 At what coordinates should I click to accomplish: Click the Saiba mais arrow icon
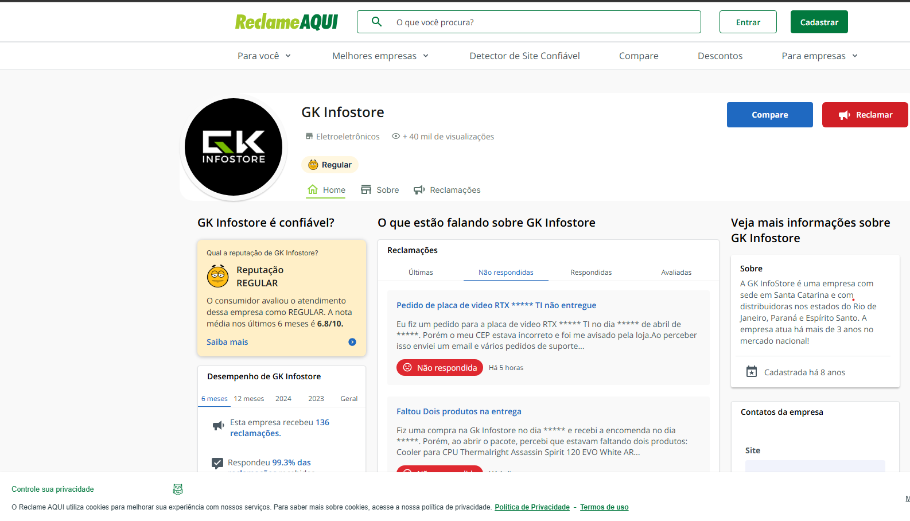click(x=352, y=342)
